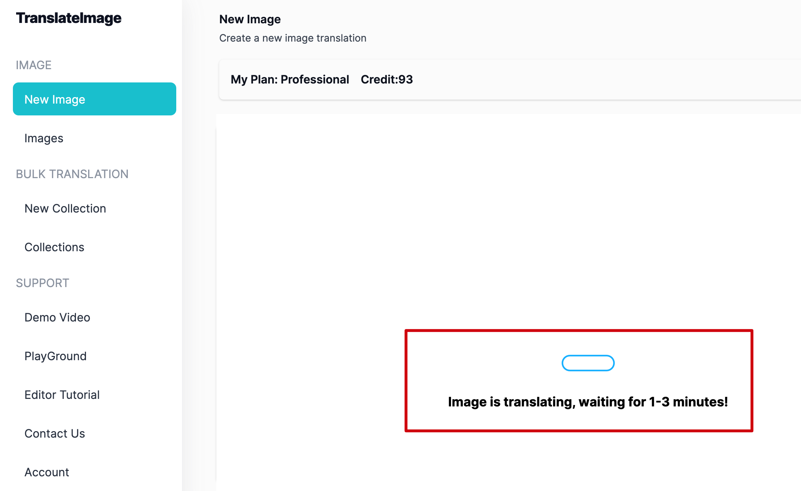Open the Collections sidebar icon
This screenshot has height=491, width=801.
click(x=54, y=247)
